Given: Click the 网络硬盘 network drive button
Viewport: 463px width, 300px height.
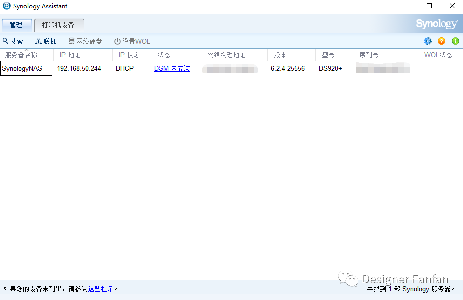Looking at the screenshot, I should pyautogui.click(x=85, y=41).
